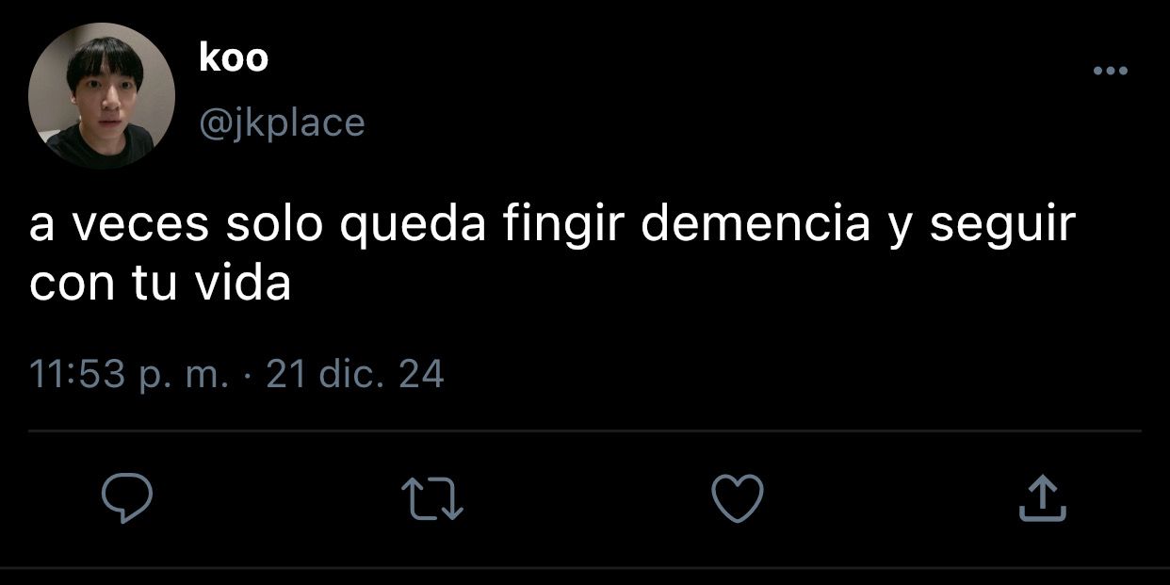
Task: Expand tweet options with the ellipsis
Action: point(1110,71)
